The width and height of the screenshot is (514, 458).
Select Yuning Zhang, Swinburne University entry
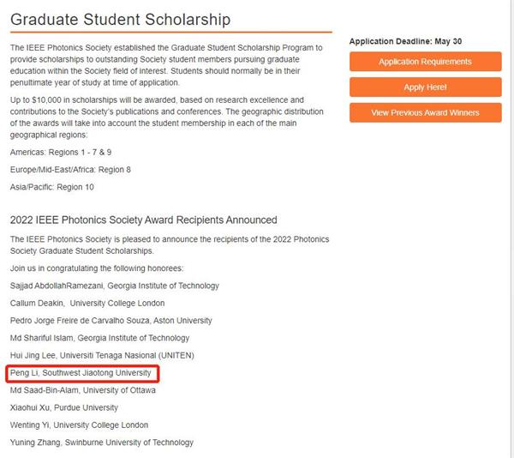(x=101, y=443)
